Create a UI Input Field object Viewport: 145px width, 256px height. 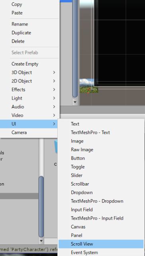pyautogui.click(x=82, y=210)
